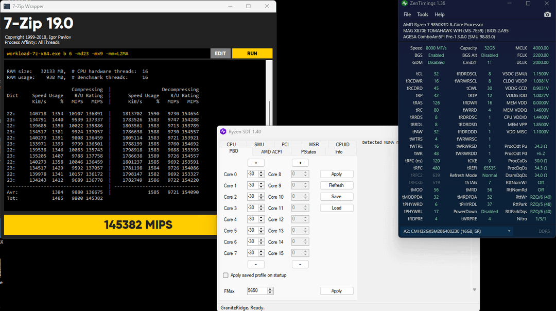
Task: Enable Apply saved profile on startup
Action: pyautogui.click(x=225, y=275)
